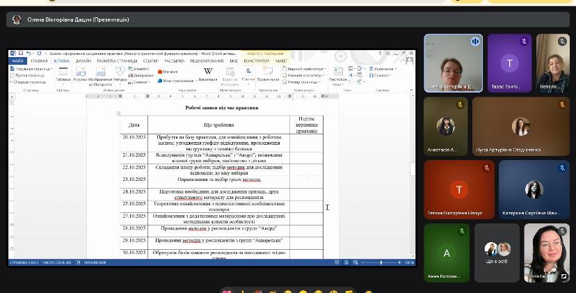This screenshot has width=576, height=293.
Task: Adjust the zoom slider in Word status bar
Action: click(x=382, y=262)
